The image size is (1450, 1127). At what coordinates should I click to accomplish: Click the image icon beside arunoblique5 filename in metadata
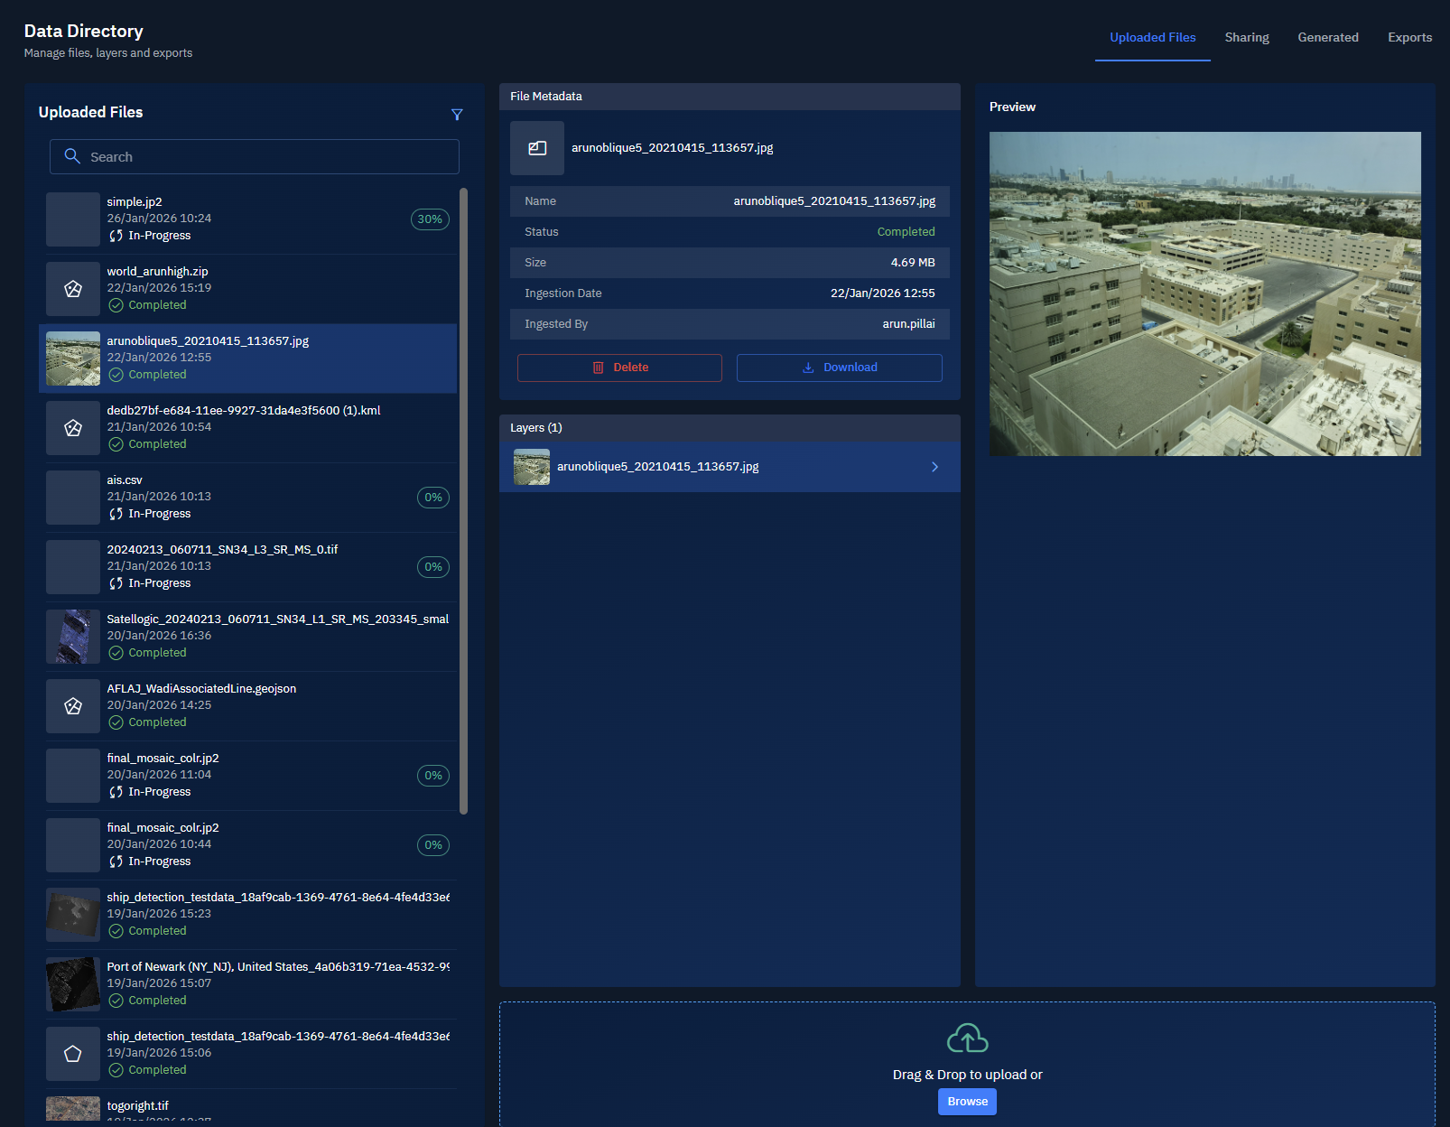(536, 147)
